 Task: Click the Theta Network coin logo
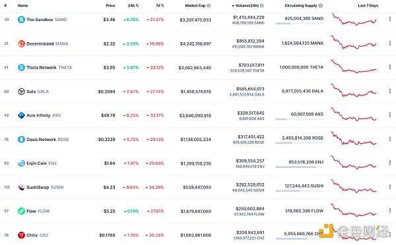pos(21,67)
